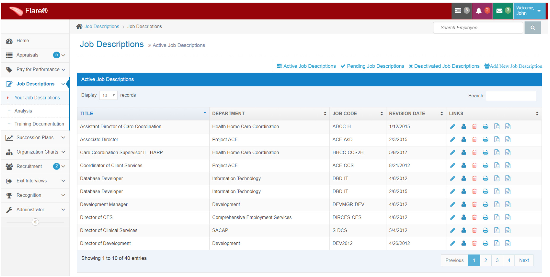Screen dimensions: 550x277
Task: Click trash delete icon for Database Developer 4/6/2012
Action: click(x=474, y=178)
